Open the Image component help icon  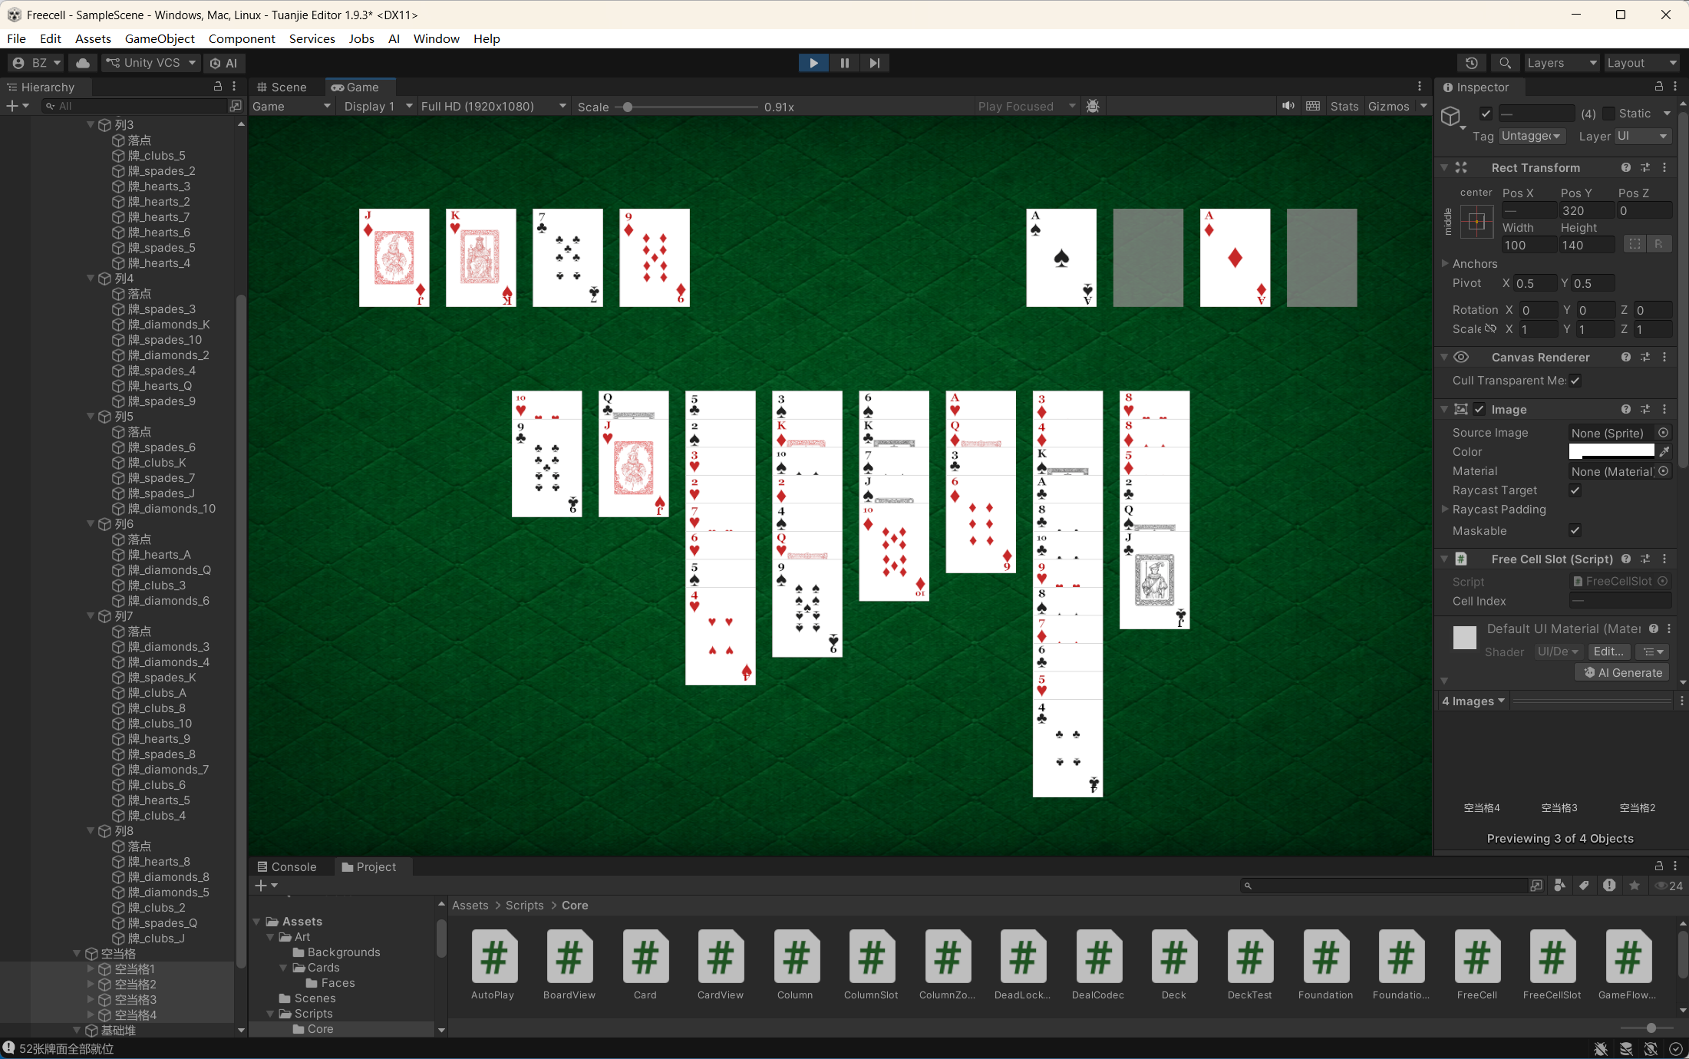point(1625,409)
